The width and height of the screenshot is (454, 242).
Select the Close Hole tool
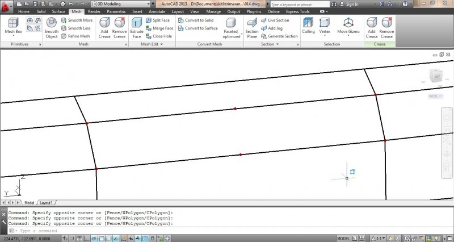[x=159, y=36]
